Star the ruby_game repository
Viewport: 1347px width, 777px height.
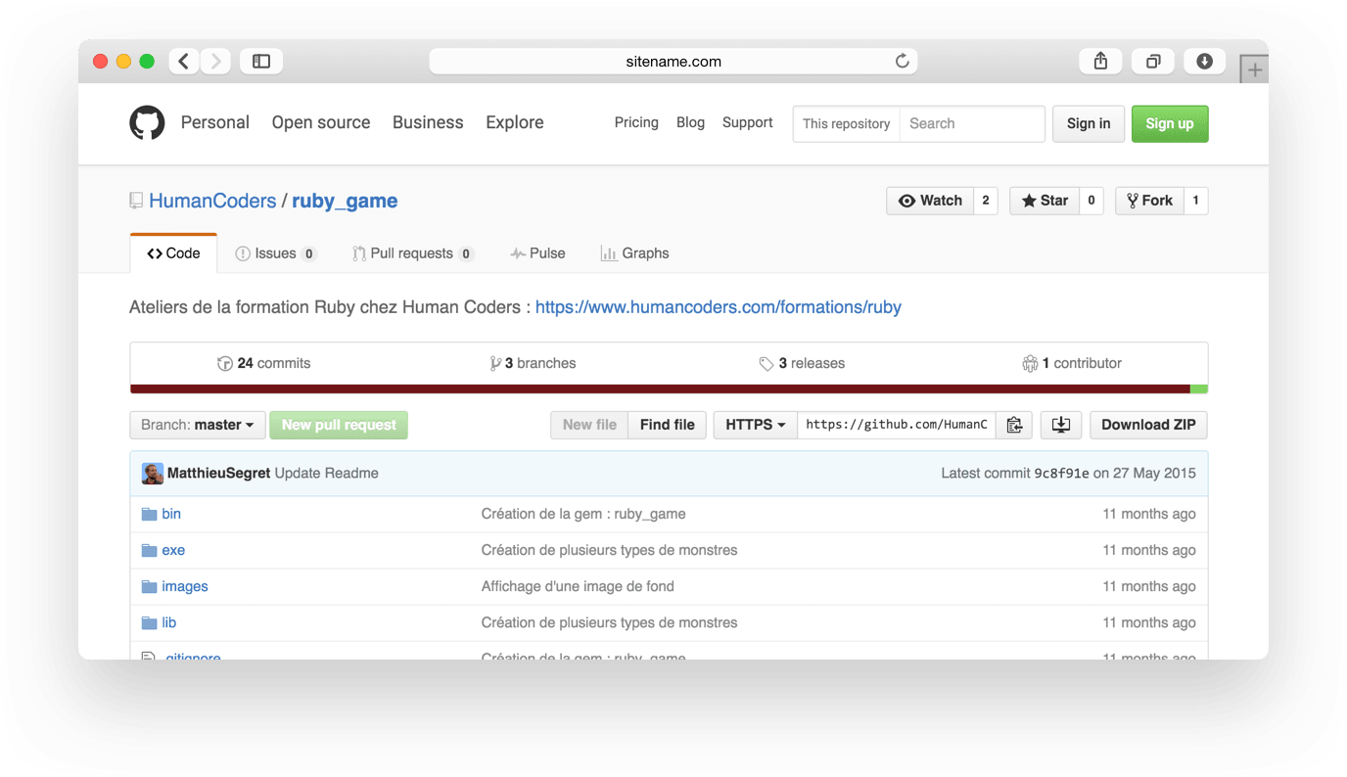point(1044,200)
